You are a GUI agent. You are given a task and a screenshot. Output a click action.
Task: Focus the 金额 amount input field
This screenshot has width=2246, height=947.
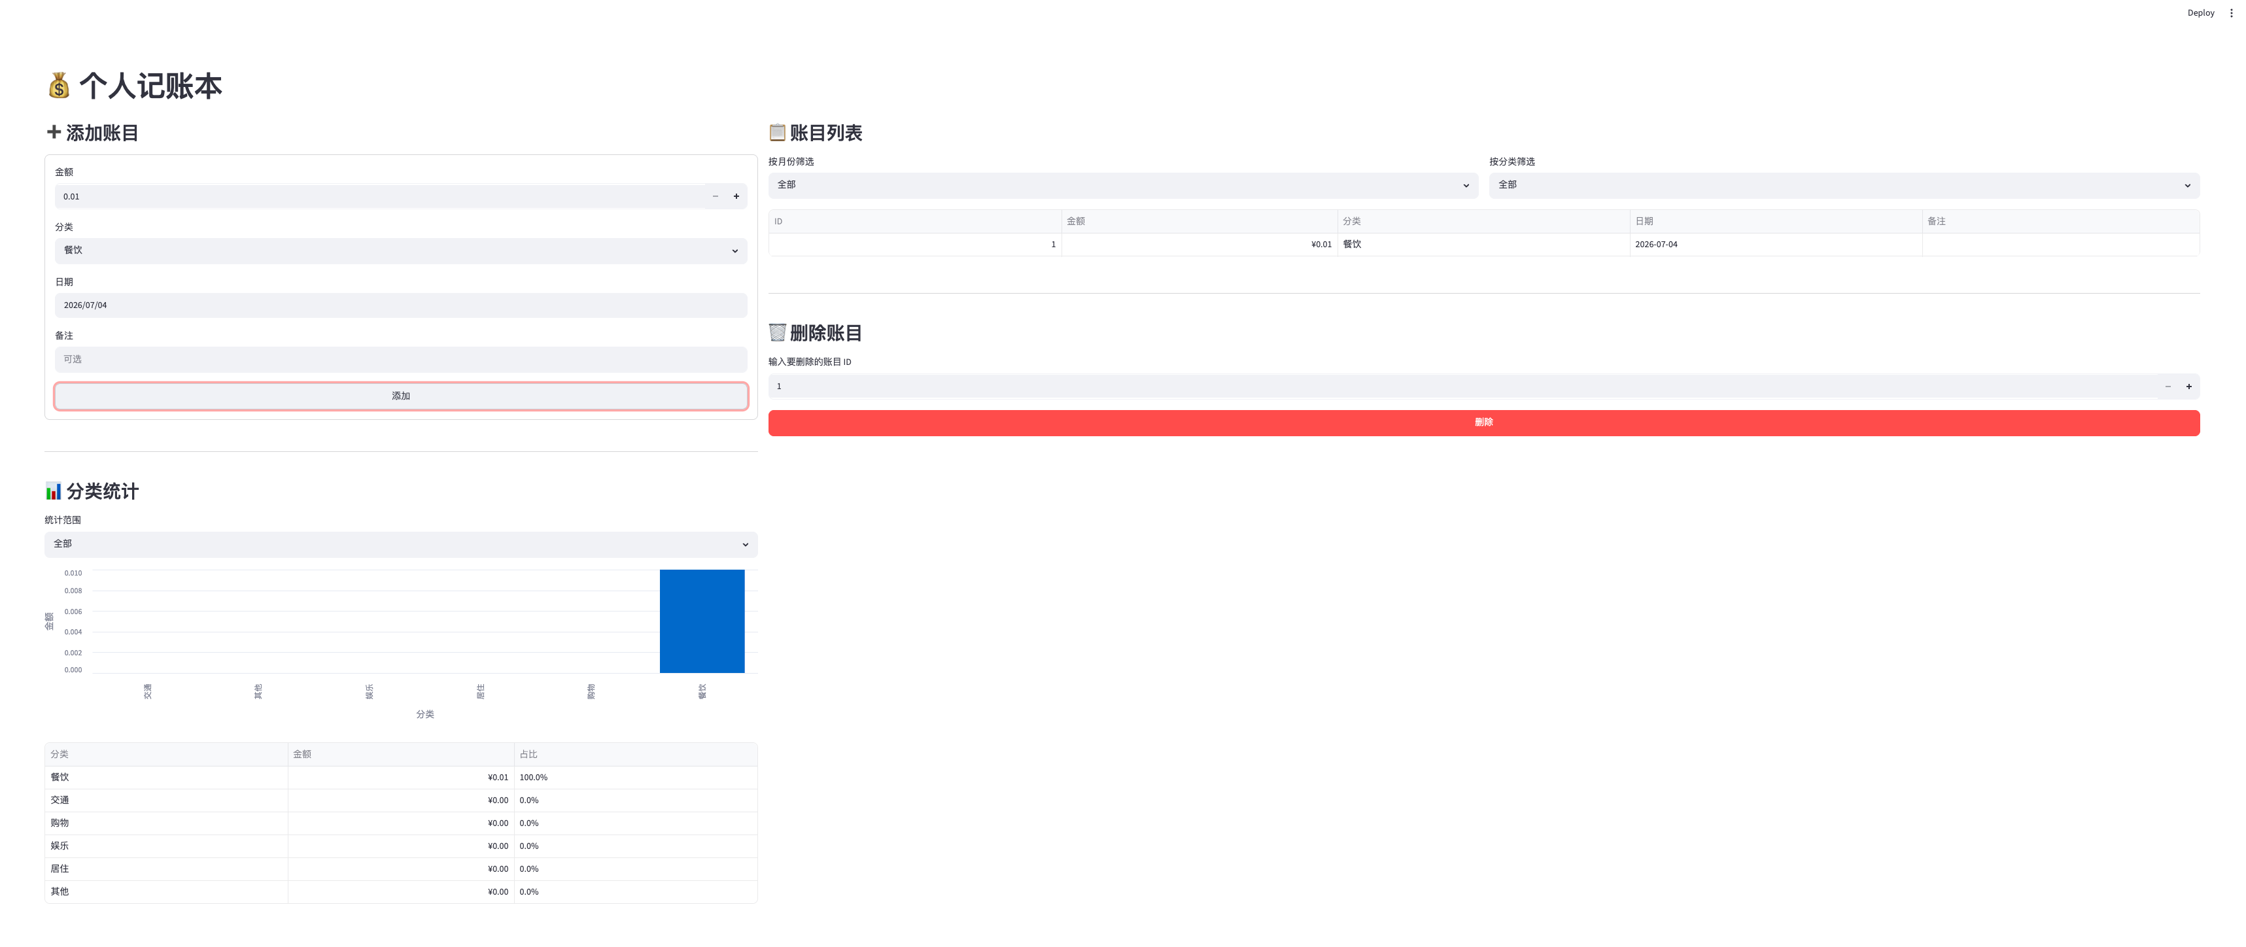[380, 197]
